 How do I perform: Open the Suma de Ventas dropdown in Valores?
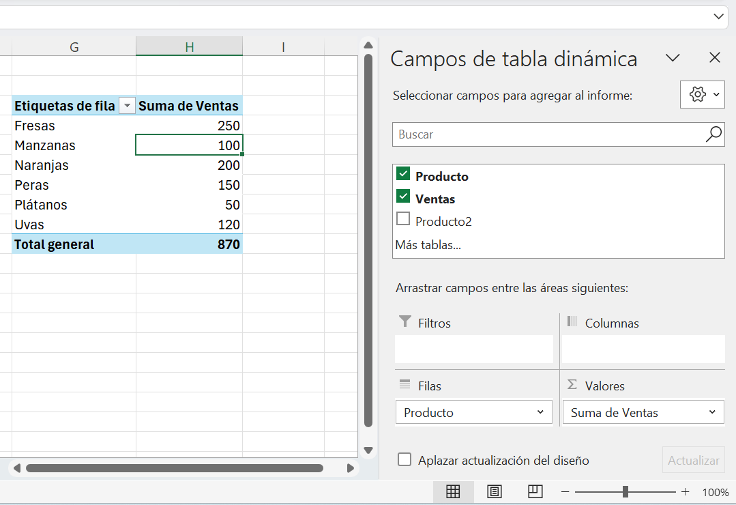(711, 412)
